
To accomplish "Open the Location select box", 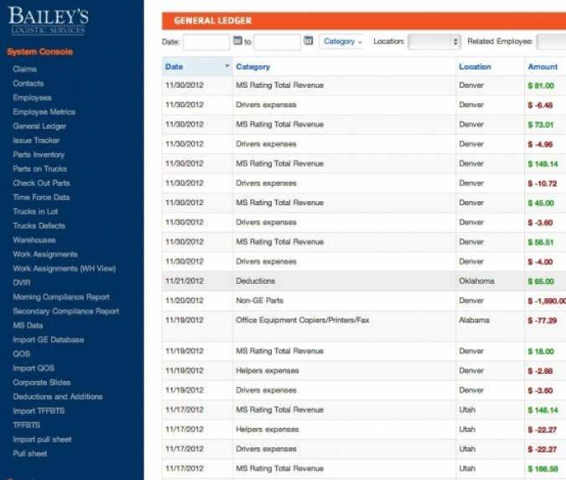I will tap(434, 42).
